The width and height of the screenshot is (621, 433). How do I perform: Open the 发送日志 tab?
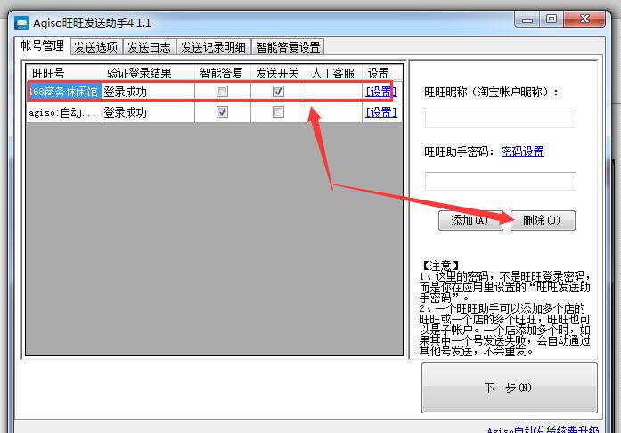point(150,47)
